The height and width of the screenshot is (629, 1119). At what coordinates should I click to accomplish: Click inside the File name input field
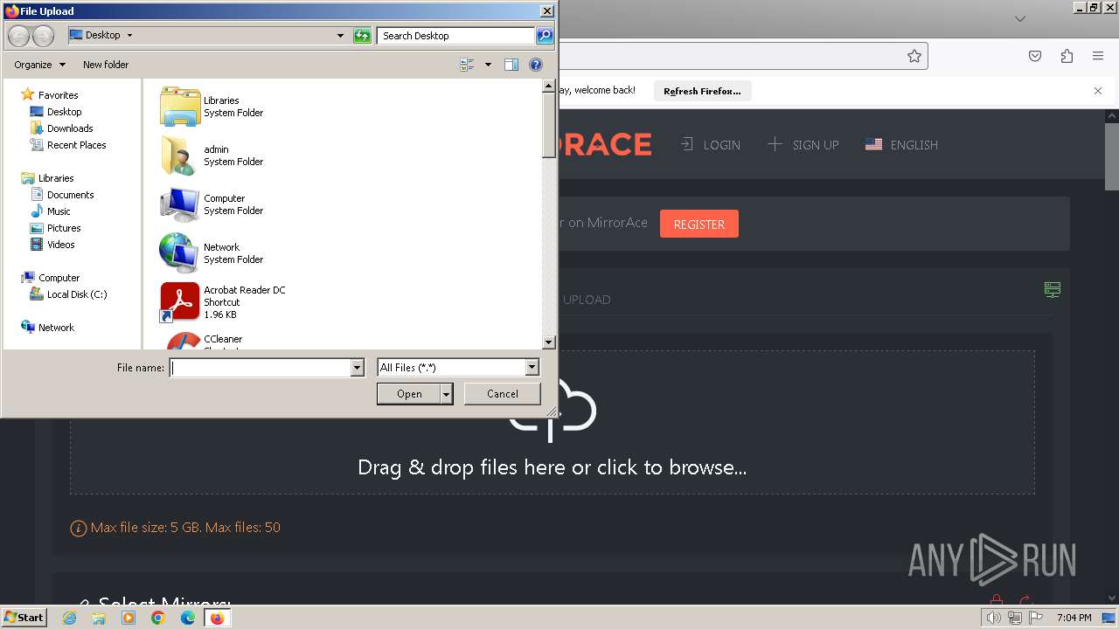(261, 368)
